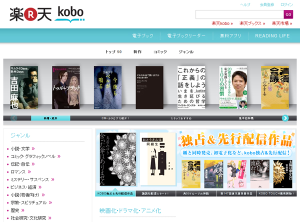The width and height of the screenshot is (300, 222).
Task: Select the 無料アプリ navigation item
Action: tap(230, 36)
